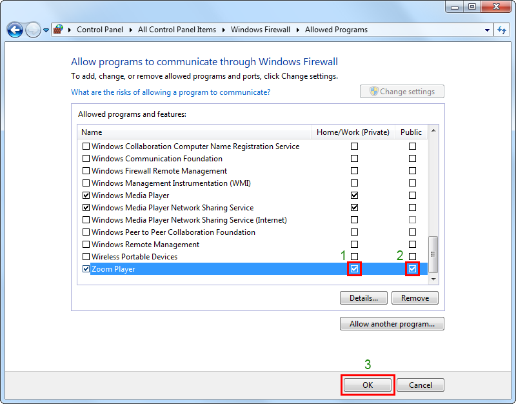
Task: Click the list scrollbar up arrow
Action: (433, 131)
